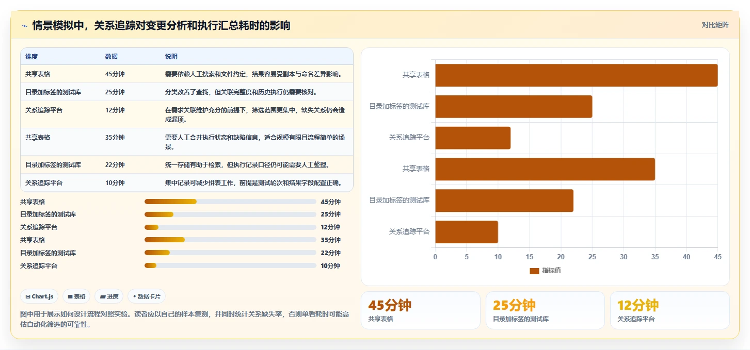750x350 pixels.
Task: Open the 12分钟 关系追踪平台 data card
Action: click(670, 310)
